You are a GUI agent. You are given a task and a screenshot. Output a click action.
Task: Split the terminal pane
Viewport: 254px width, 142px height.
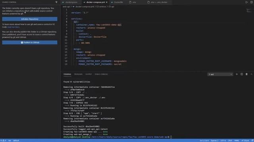[242, 74]
